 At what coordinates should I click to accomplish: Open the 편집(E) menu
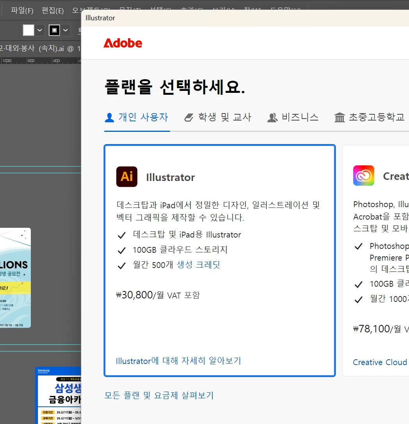(x=53, y=11)
